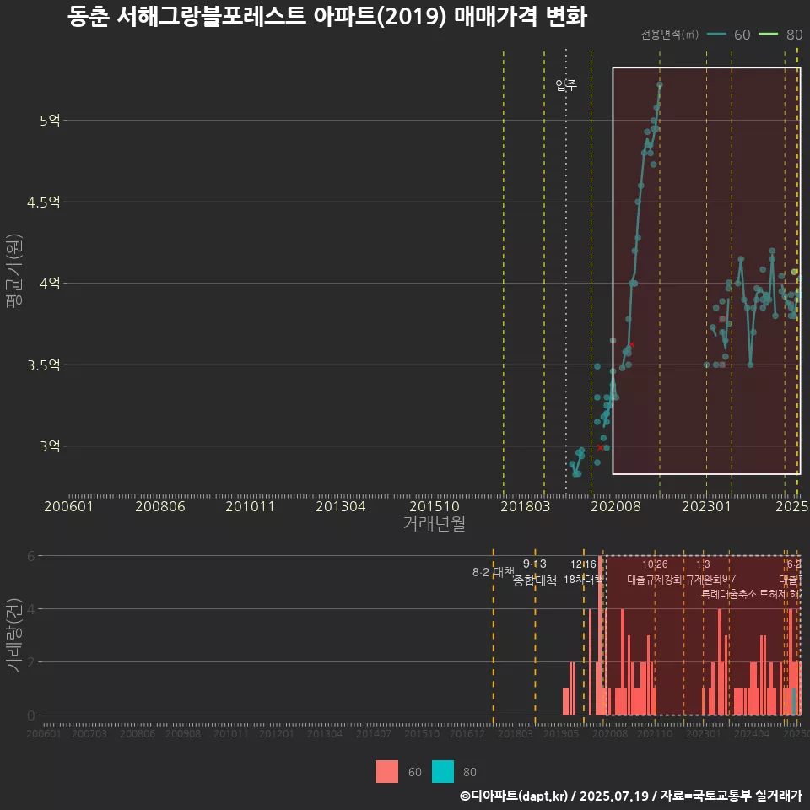Click the tallest bar in the volume chart

click(x=600, y=635)
